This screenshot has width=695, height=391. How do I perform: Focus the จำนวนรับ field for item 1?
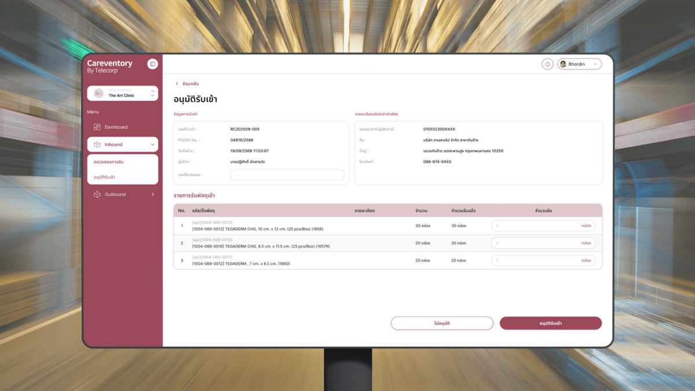click(x=543, y=226)
